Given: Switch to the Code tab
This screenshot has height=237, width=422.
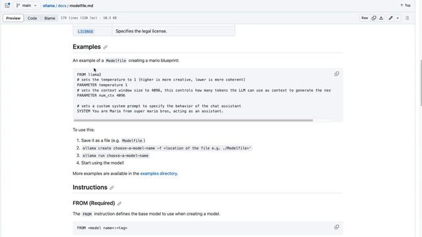Looking at the screenshot, I should pyautogui.click(x=32, y=18).
